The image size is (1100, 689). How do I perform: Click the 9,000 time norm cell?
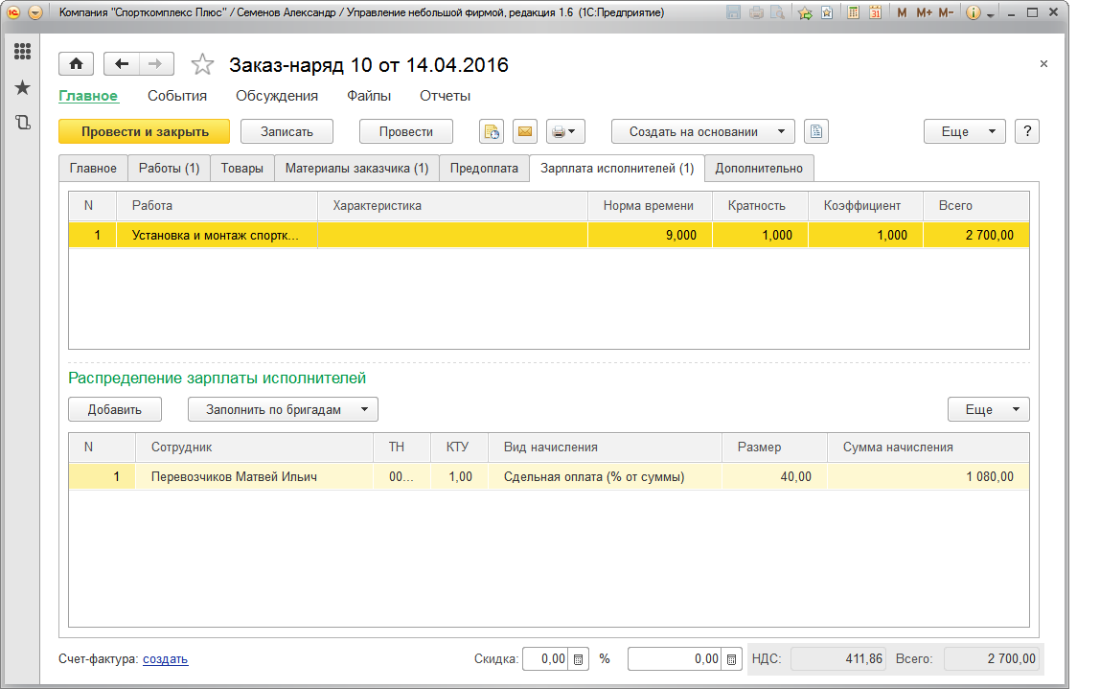tap(650, 235)
